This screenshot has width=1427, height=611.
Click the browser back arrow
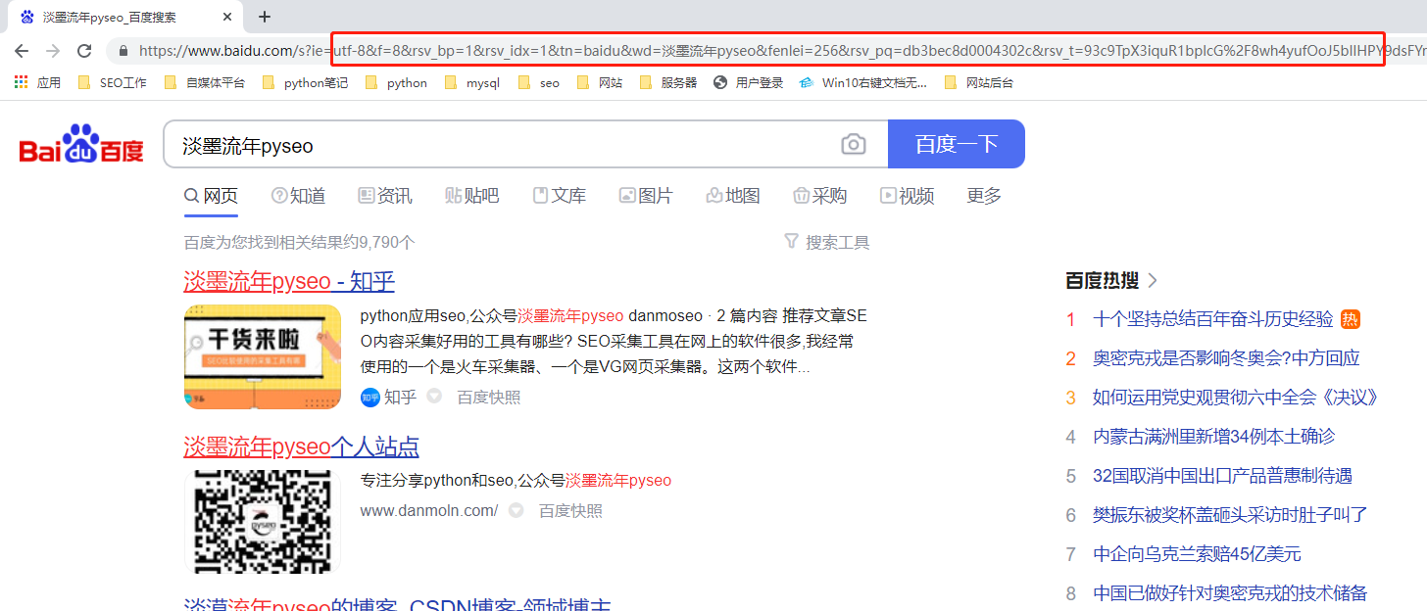click(22, 51)
